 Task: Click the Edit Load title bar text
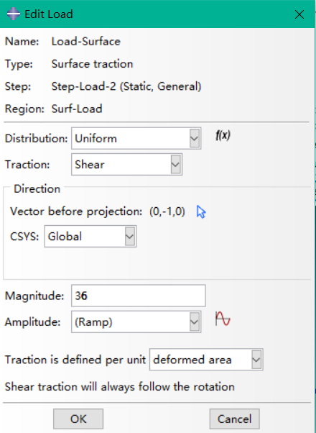pyautogui.click(x=49, y=14)
